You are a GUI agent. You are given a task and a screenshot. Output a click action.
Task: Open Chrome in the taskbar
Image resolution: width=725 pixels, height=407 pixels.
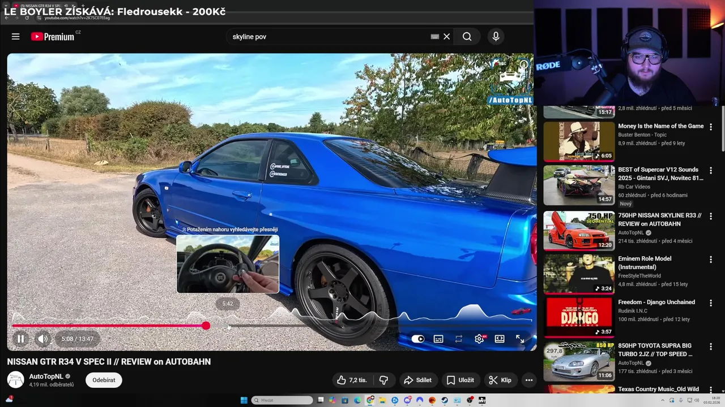[370, 400]
